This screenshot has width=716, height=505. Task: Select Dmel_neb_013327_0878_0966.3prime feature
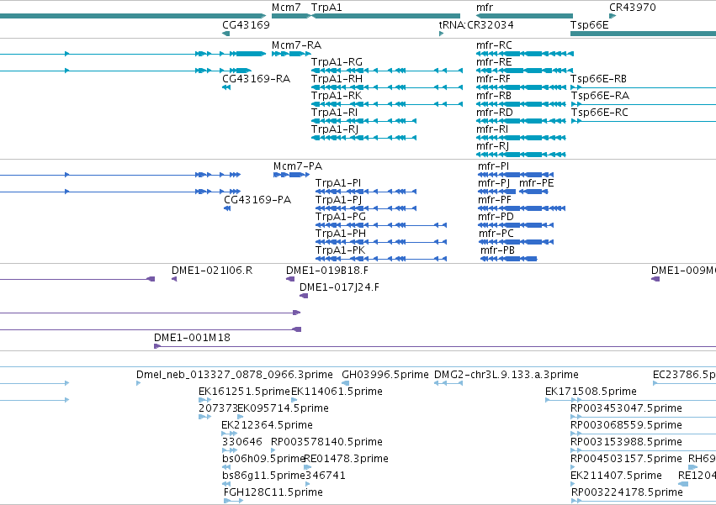138,383
